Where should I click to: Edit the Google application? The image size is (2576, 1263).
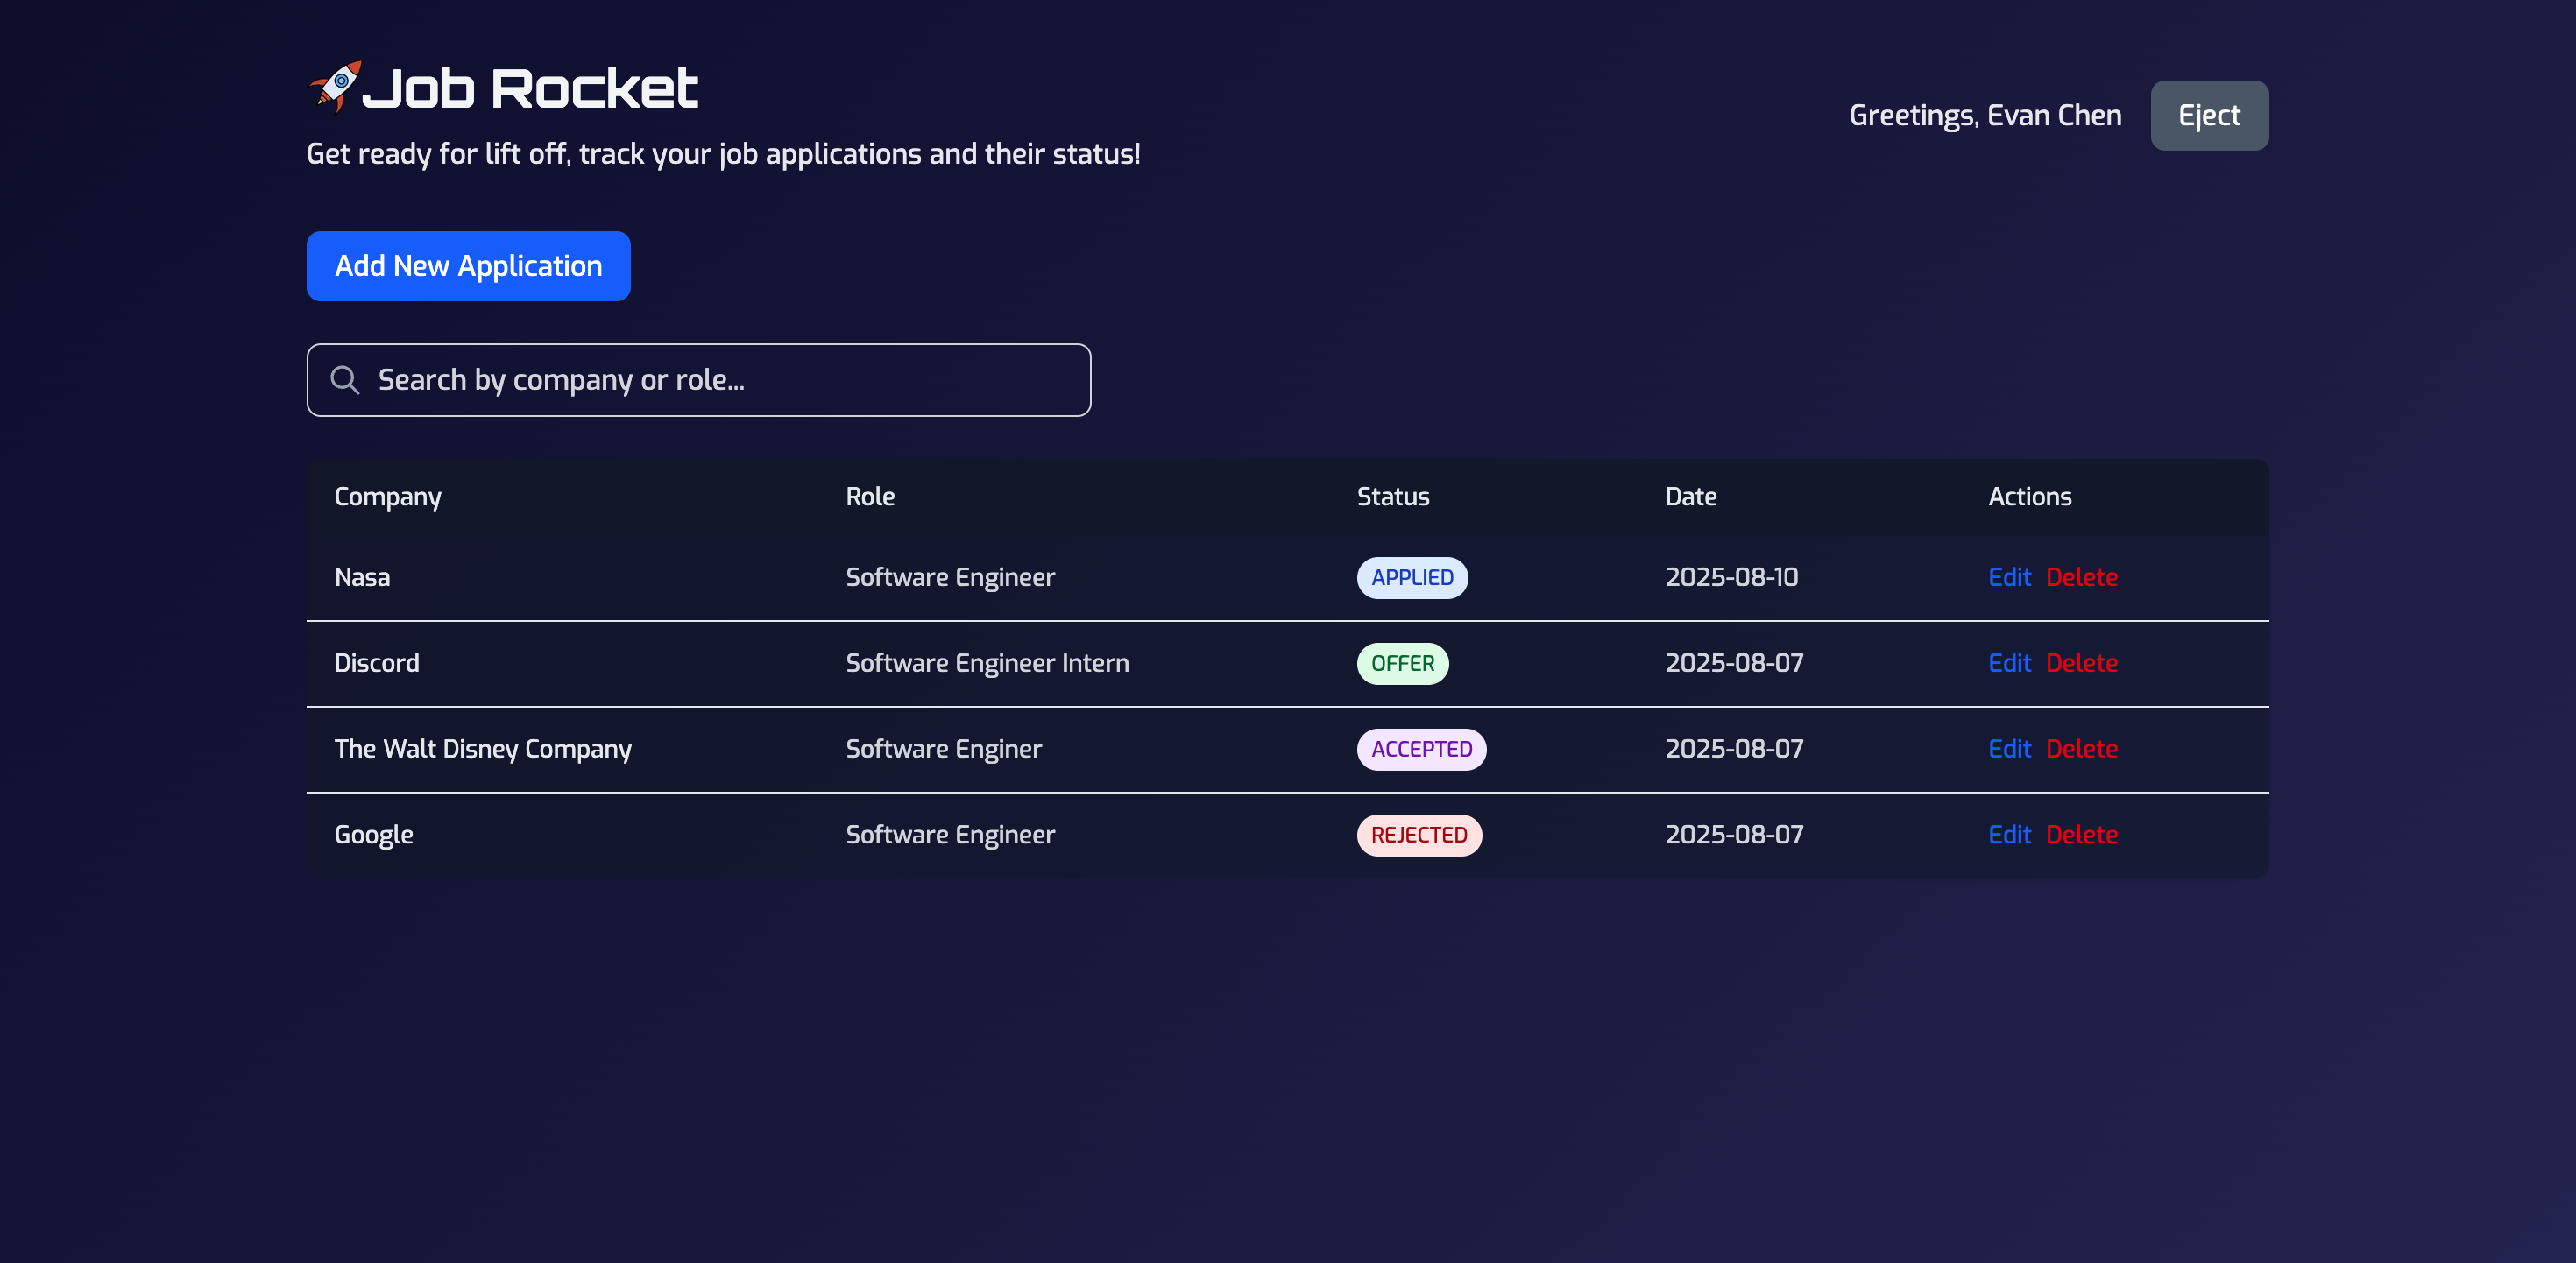2009,835
